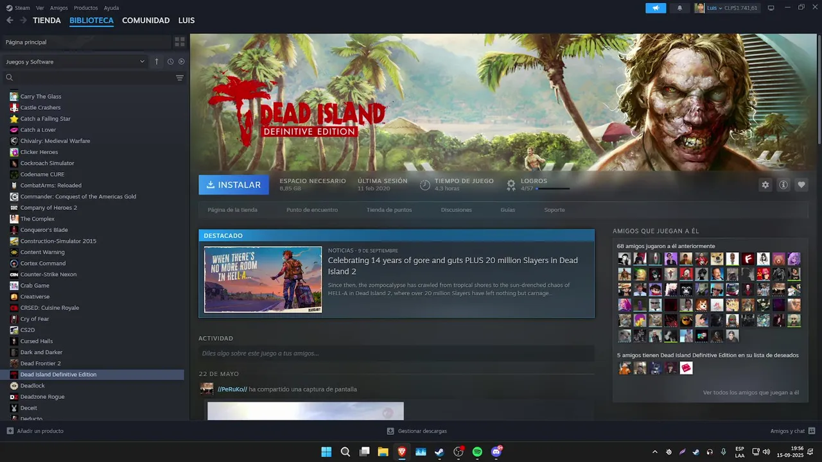Open the featured news thumbnail image
Image resolution: width=822 pixels, height=462 pixels.
pyautogui.click(x=263, y=280)
